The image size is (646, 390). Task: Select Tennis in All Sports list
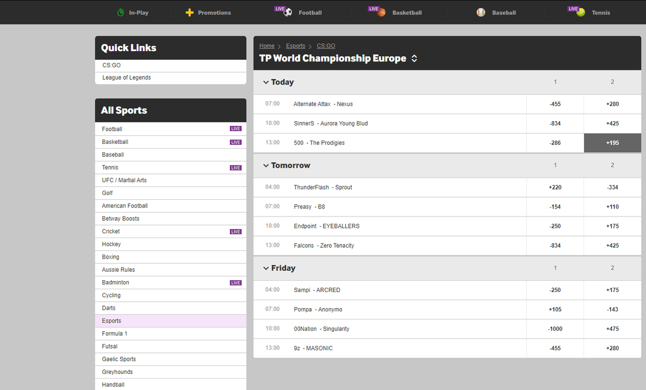pos(171,168)
